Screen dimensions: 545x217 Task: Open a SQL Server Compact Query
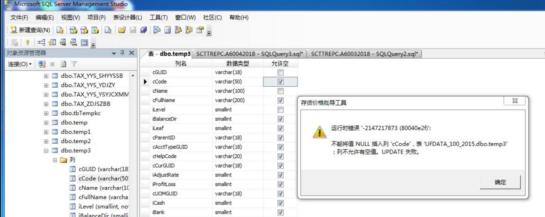pos(108,30)
